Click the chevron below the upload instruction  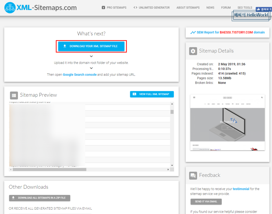pos(91,68)
